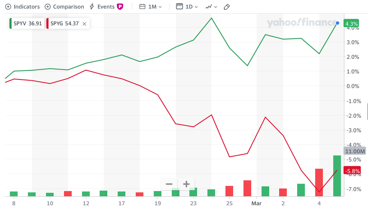
Task: Click the SPYG 54.37 legend label
Action: 64,24
